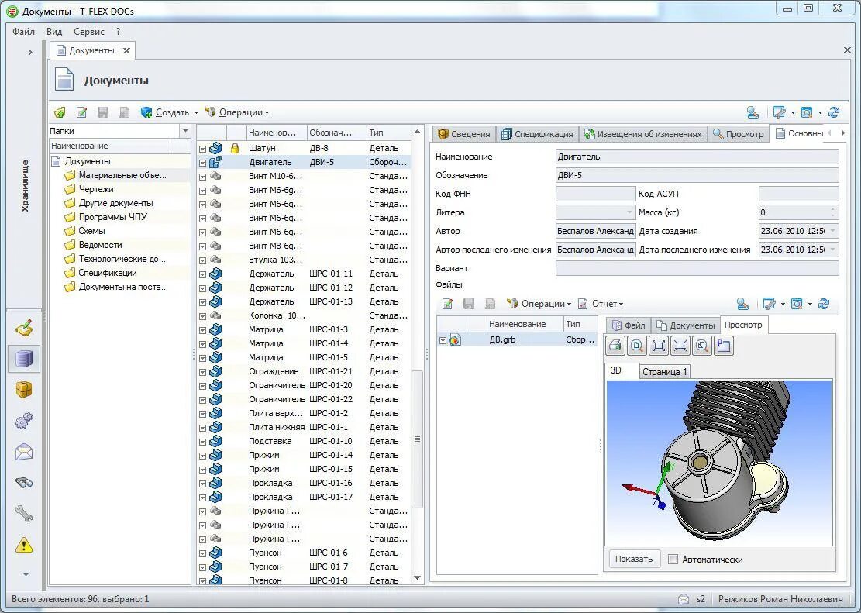Toggle the Автоматически checkbox
The image size is (861, 613).
(x=673, y=560)
